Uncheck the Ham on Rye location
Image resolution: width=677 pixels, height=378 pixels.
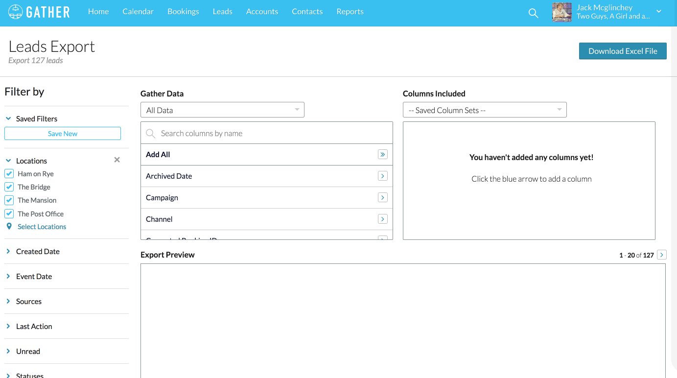(x=9, y=174)
